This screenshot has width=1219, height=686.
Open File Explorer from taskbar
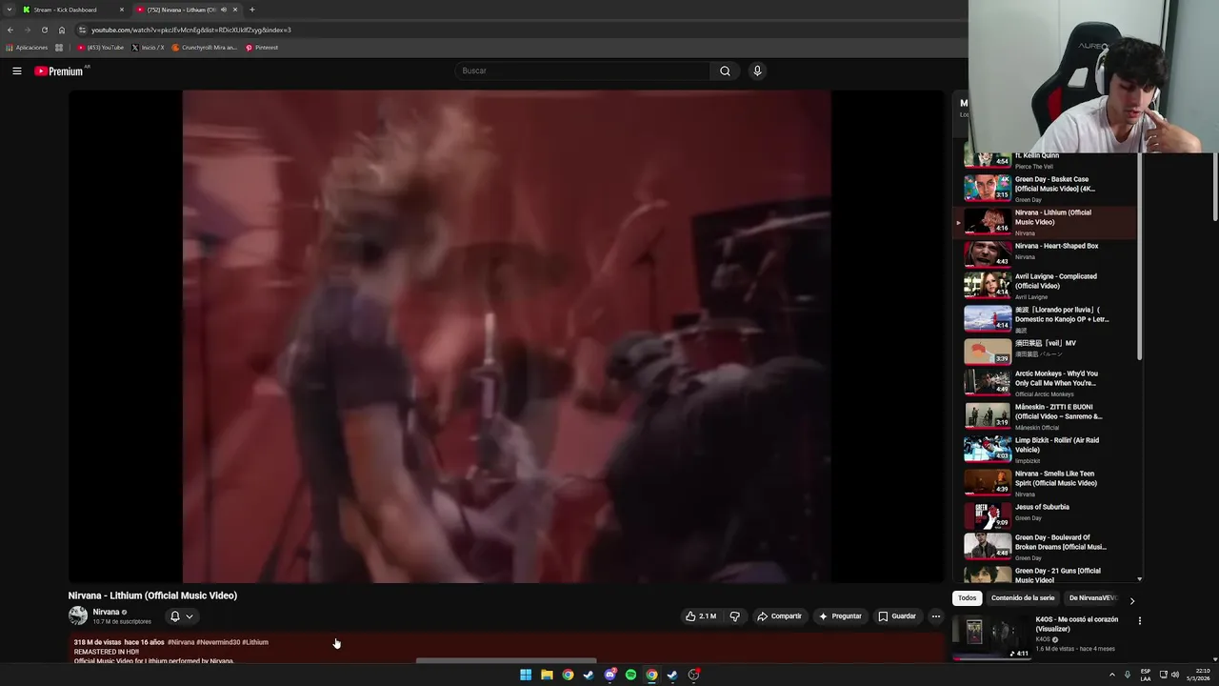(547, 675)
